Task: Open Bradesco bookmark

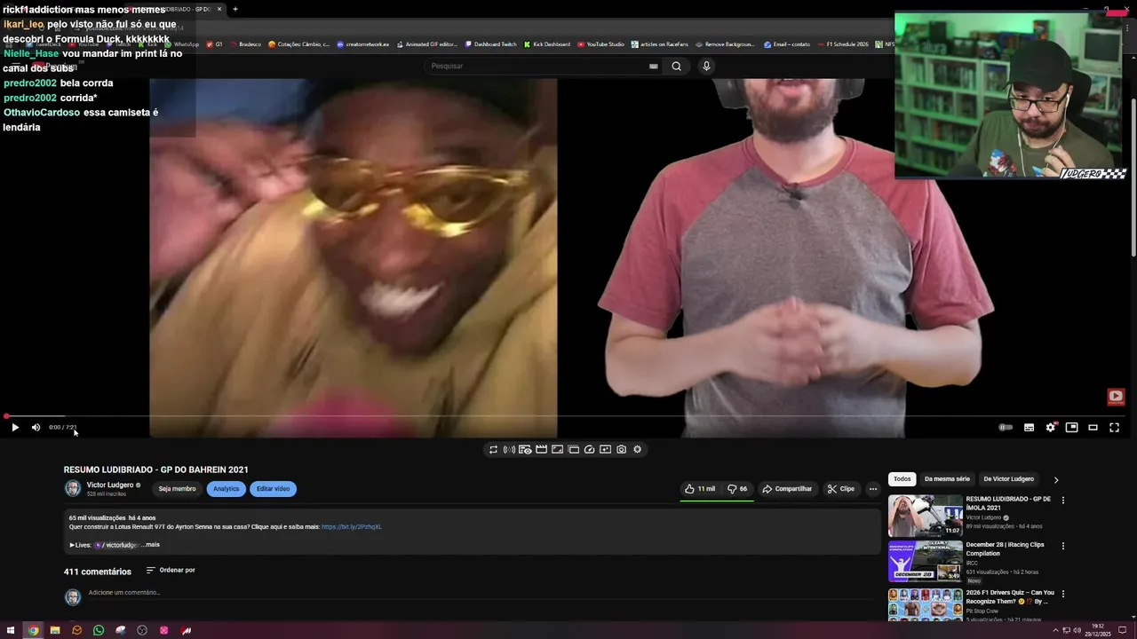Action: [245, 44]
